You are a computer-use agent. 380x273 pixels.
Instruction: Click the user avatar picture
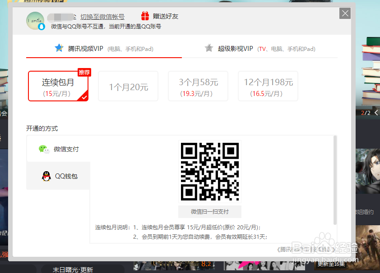pyautogui.click(x=35, y=21)
